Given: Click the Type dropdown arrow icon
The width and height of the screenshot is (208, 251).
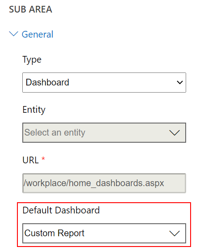Looking at the screenshot, I should coord(180,82).
